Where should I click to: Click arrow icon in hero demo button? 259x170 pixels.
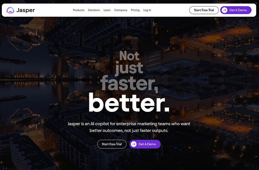(x=134, y=144)
